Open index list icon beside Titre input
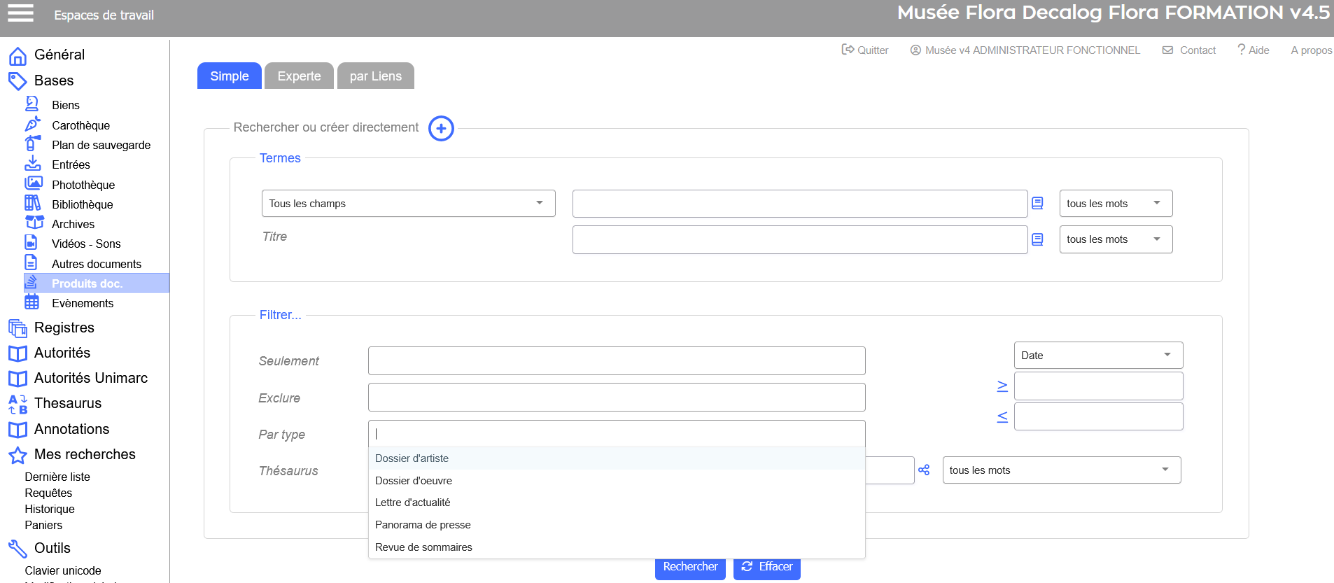The image size is (1334, 583). (1037, 239)
